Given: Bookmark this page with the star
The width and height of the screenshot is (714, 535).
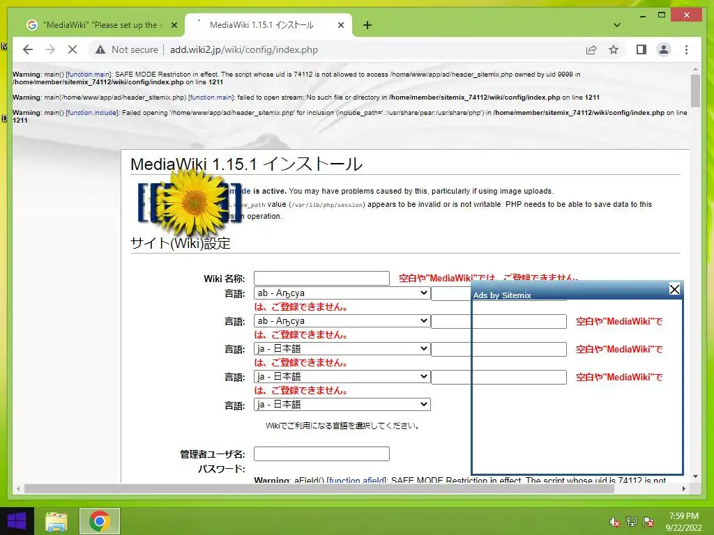Looking at the screenshot, I should (x=614, y=49).
